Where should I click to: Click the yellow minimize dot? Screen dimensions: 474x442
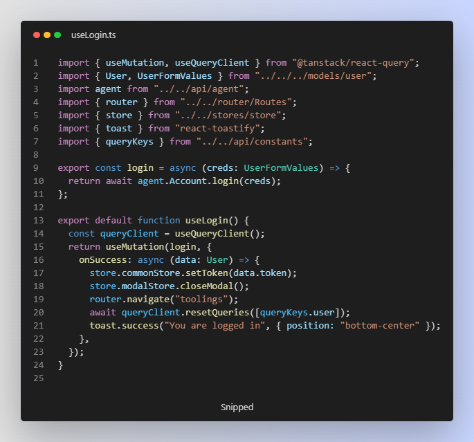[47, 35]
